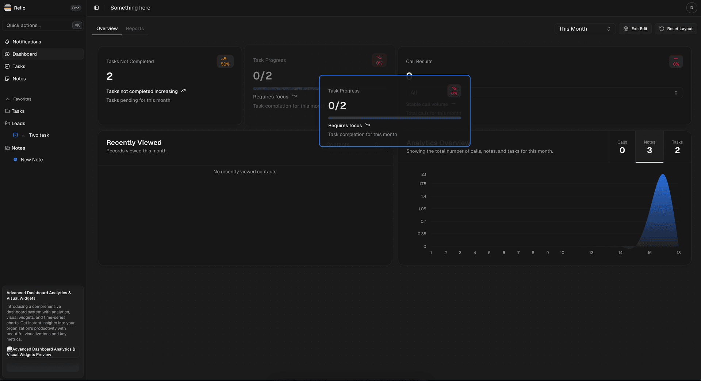The height and width of the screenshot is (381, 701).
Task: Click the Something here page title
Action: click(130, 8)
